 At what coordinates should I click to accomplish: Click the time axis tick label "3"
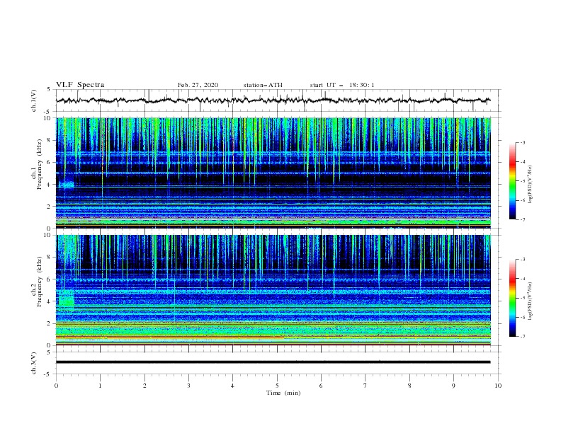[x=189, y=386]
